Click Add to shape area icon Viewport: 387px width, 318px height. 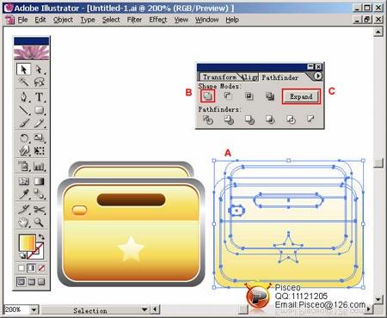point(207,95)
